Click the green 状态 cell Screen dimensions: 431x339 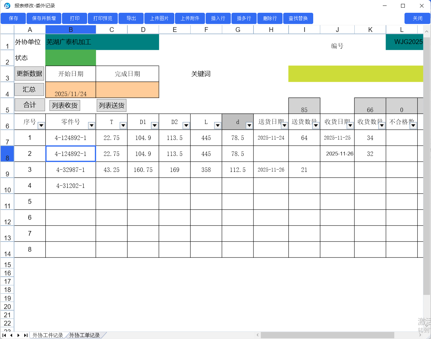click(71, 58)
